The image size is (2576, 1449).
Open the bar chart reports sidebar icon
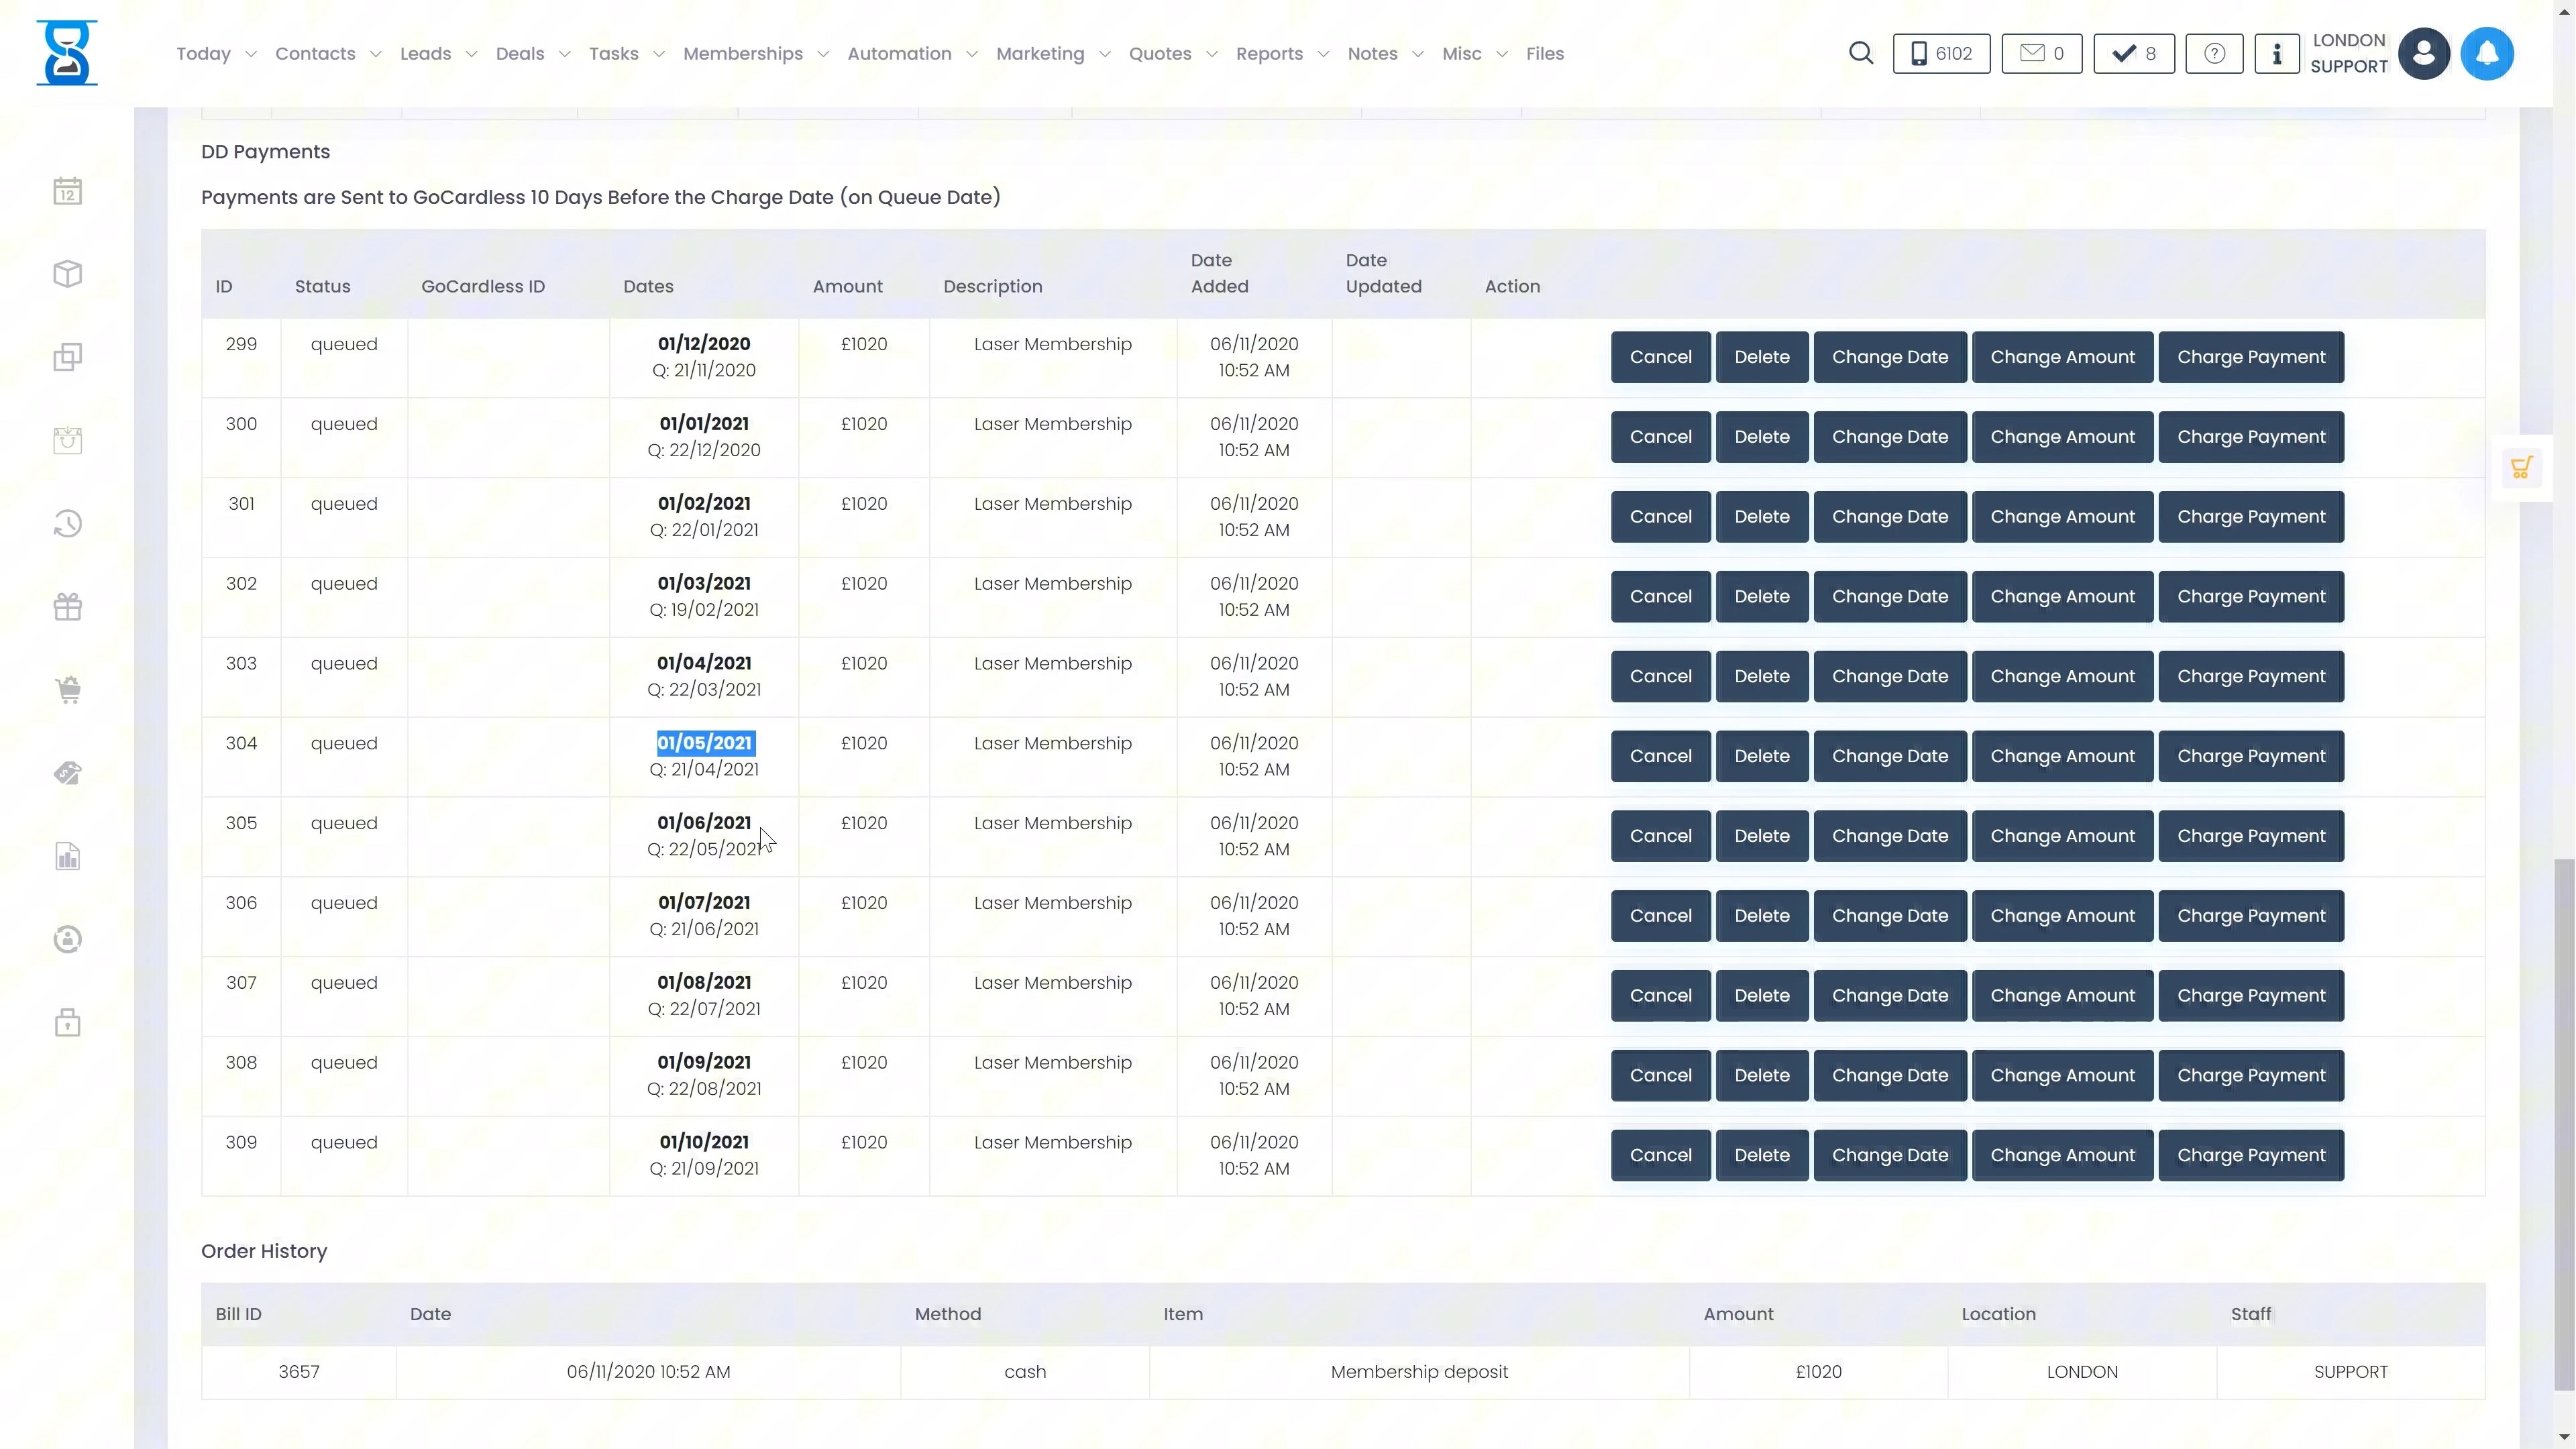pos(67,856)
